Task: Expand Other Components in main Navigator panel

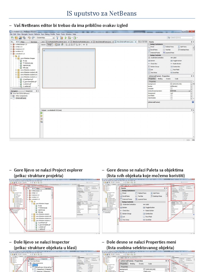Action: 11,96
